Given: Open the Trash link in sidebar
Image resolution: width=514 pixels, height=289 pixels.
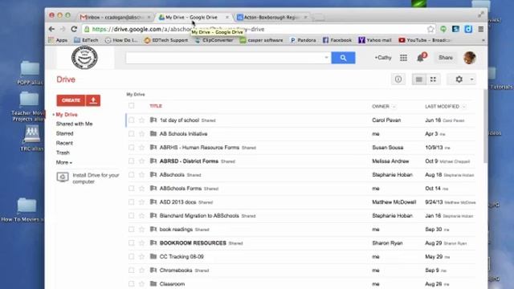Looking at the screenshot, I should click(x=63, y=153).
